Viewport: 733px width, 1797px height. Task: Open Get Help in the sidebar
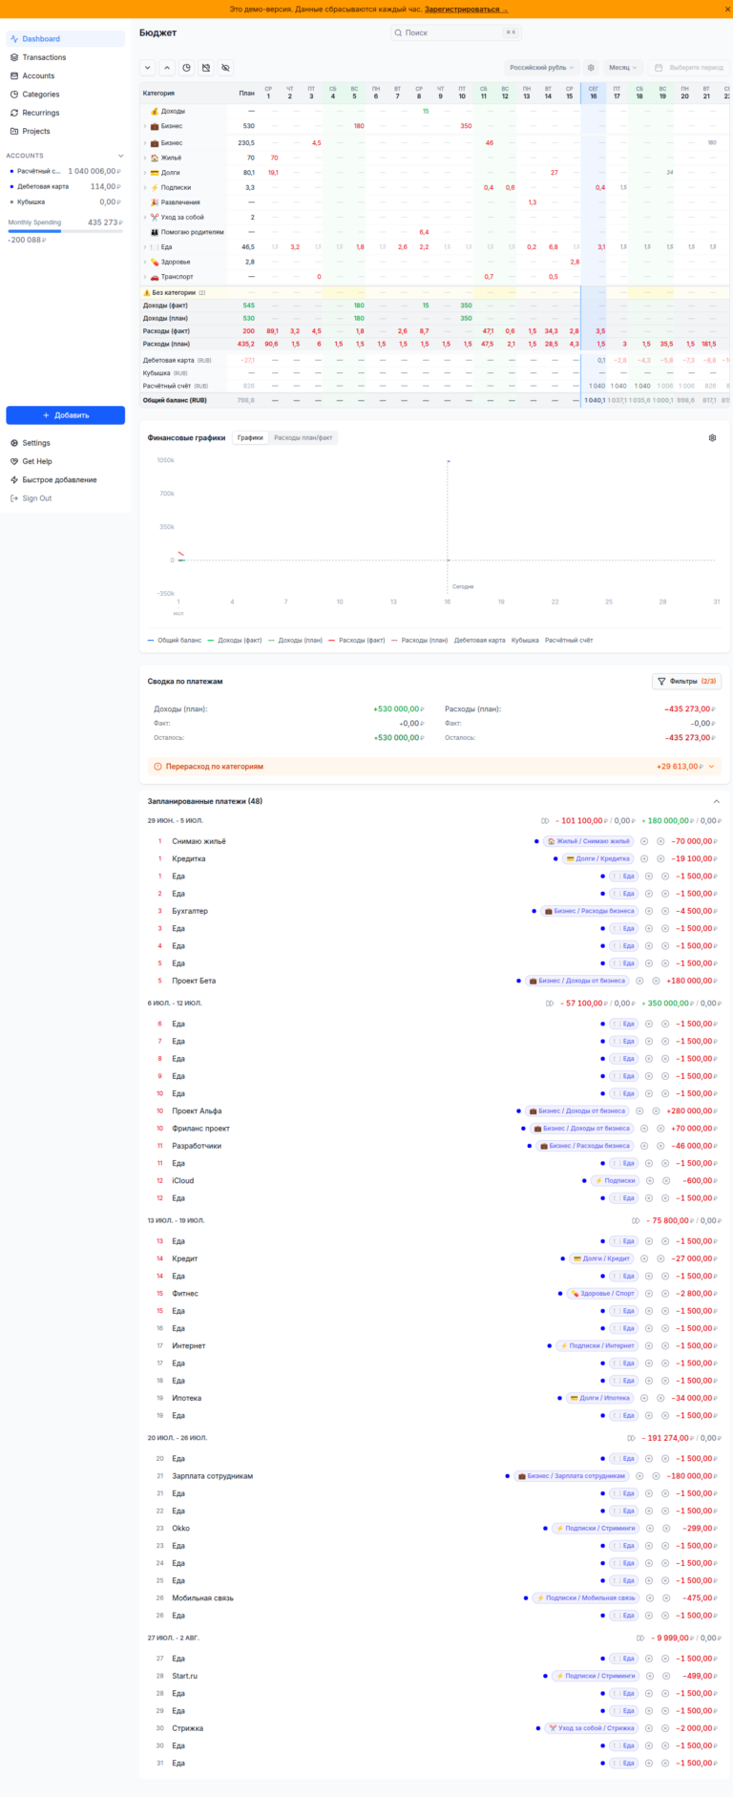tap(65, 461)
